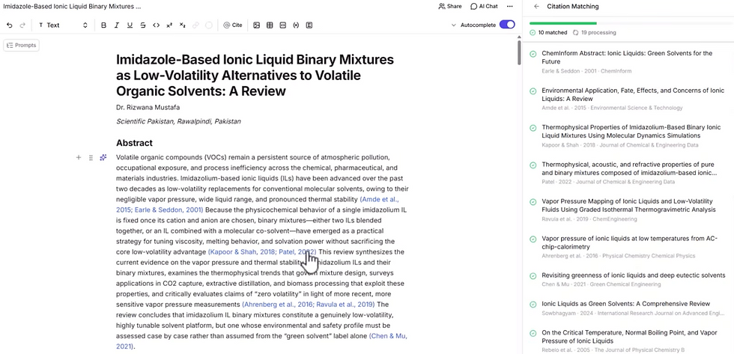This screenshot has width=734, height=354.
Task: Open the Text style dropdown
Action: [63, 25]
